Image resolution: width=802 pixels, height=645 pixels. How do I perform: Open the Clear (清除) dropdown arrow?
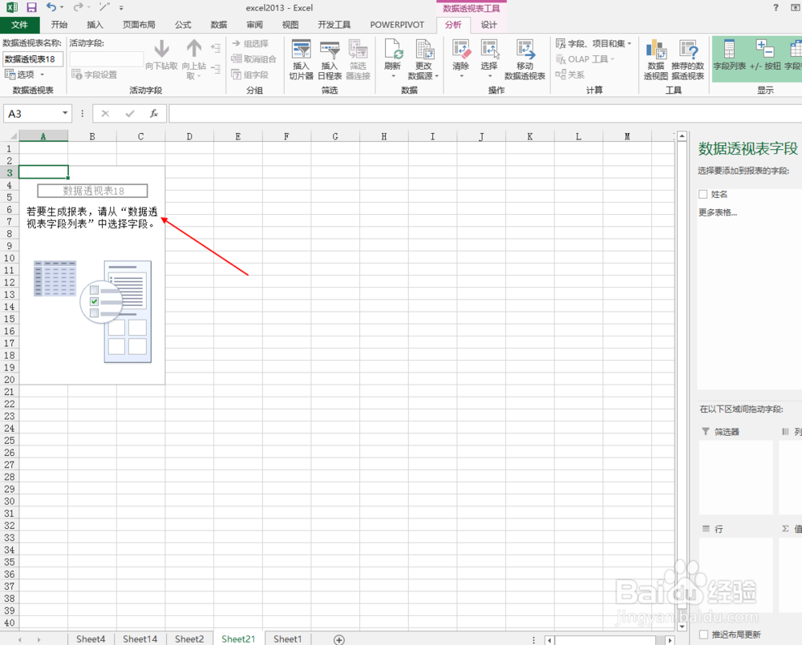click(x=461, y=76)
